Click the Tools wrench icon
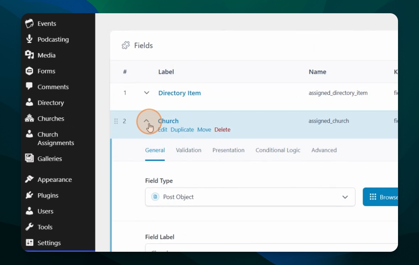 [29, 227]
